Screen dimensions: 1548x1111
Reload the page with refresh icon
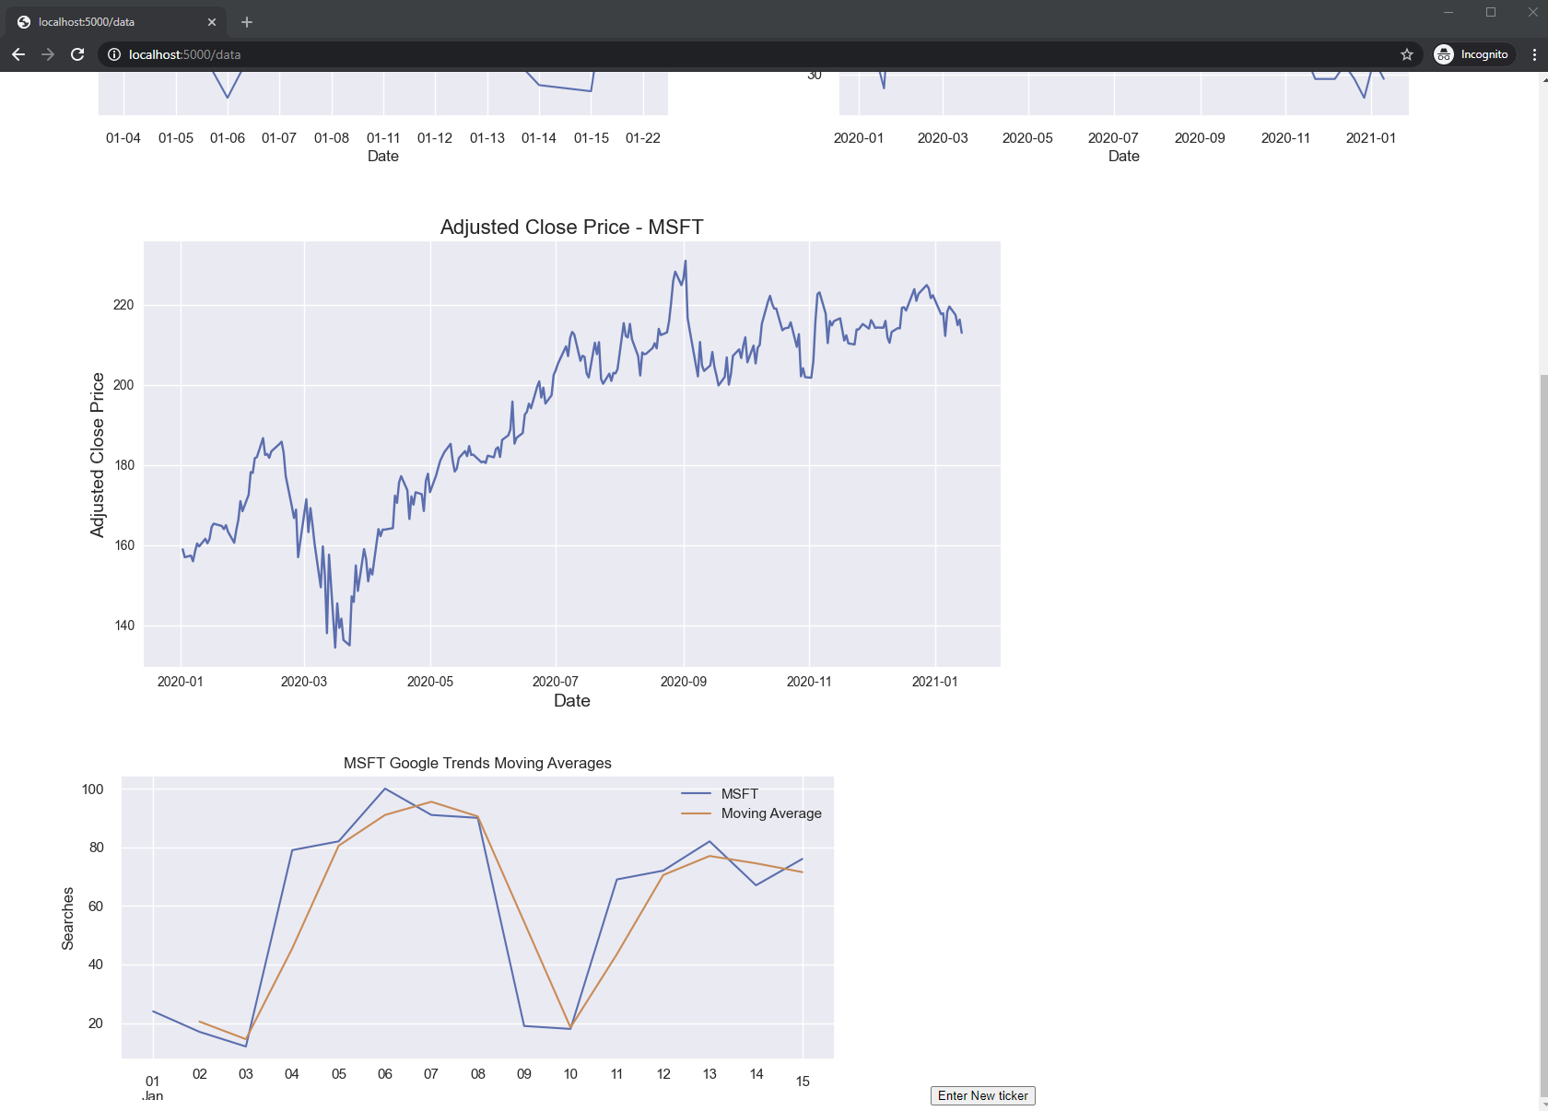(77, 54)
